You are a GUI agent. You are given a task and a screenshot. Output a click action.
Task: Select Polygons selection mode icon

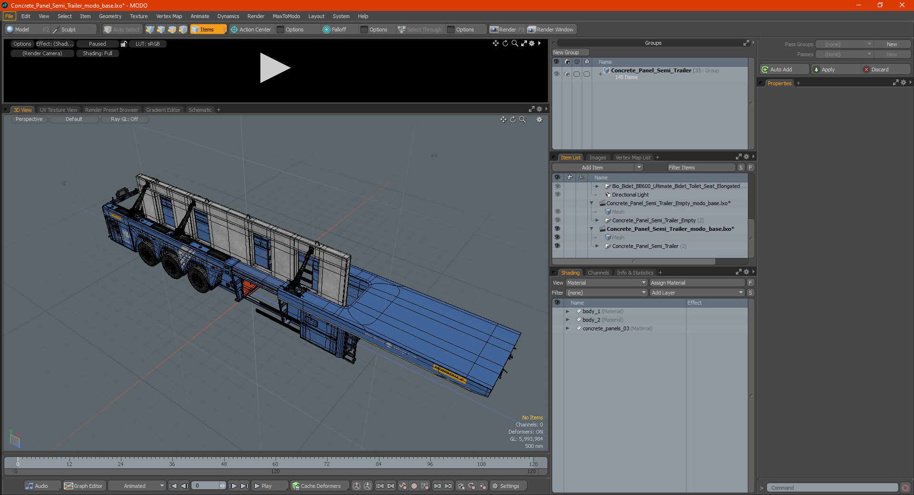click(x=172, y=30)
